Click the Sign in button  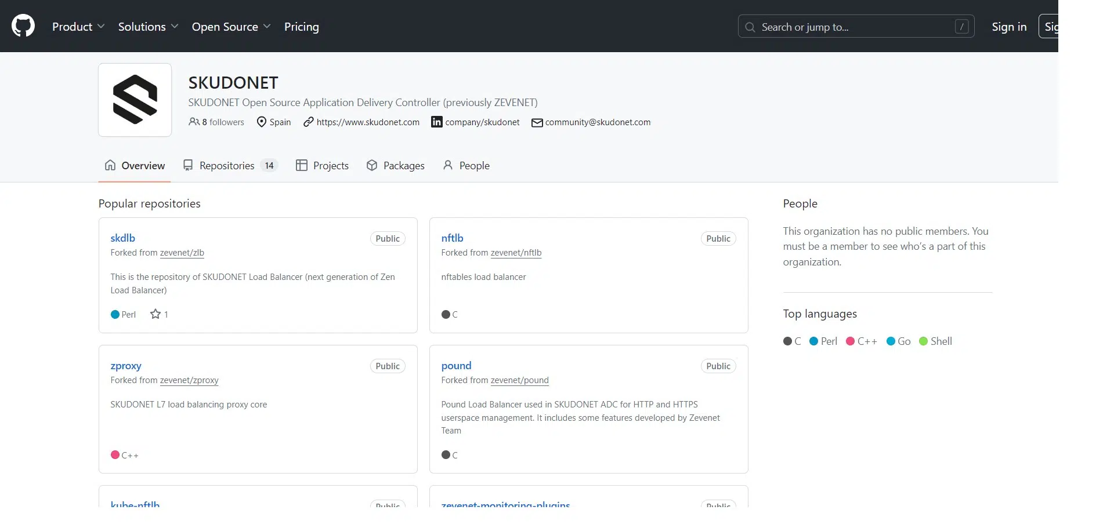point(1008,26)
